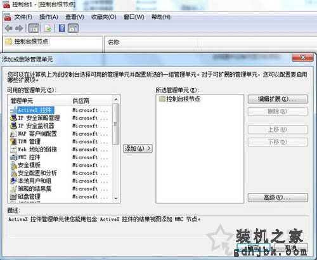The height and width of the screenshot is (260, 317).
Task: Click the IP 安全策略管理 snap-in icon
Action: (14, 118)
